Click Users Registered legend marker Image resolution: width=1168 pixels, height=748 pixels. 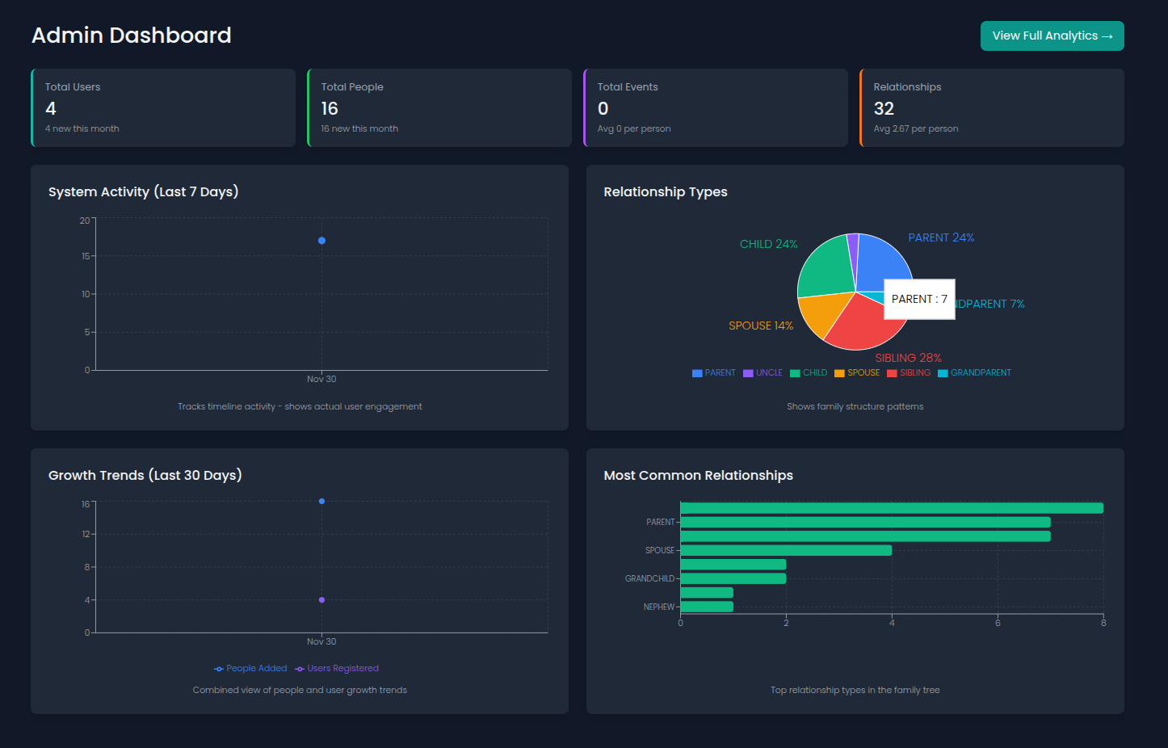coord(300,669)
